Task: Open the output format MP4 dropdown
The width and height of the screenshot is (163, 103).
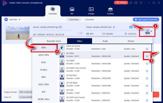Action: (x=149, y=31)
